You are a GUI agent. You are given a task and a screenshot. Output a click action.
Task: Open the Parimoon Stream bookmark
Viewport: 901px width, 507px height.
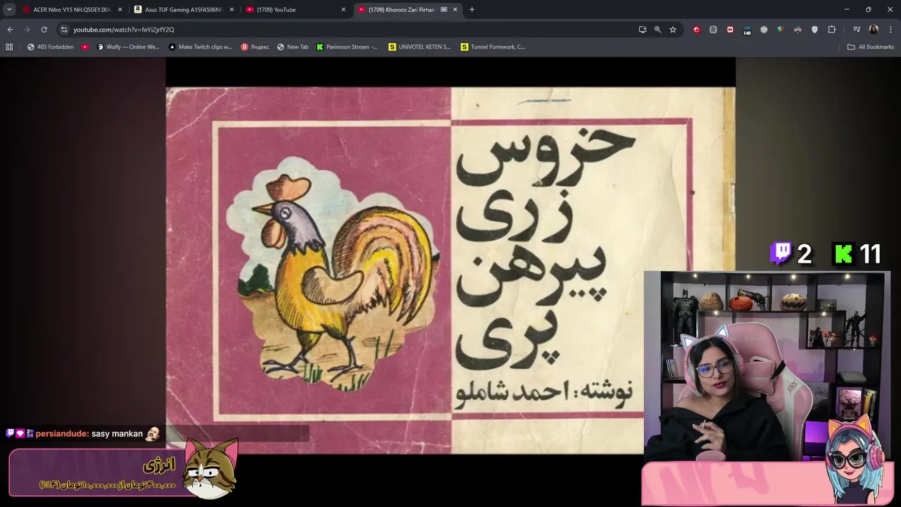347,47
